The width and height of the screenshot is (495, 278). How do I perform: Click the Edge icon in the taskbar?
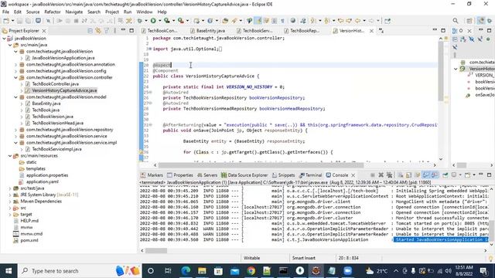[186, 271]
